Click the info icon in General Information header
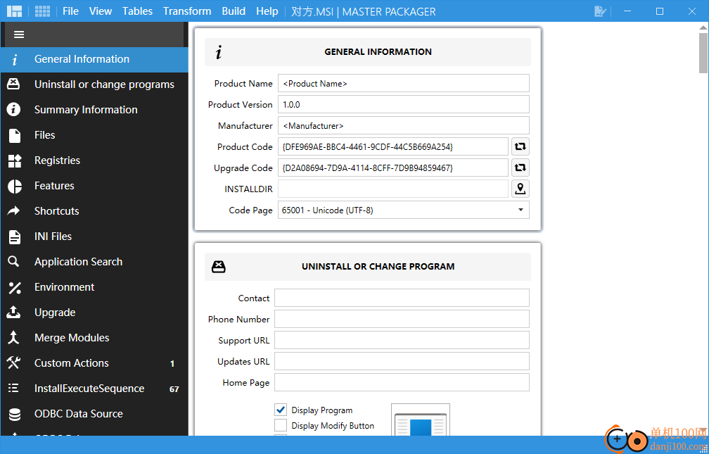 (x=219, y=52)
